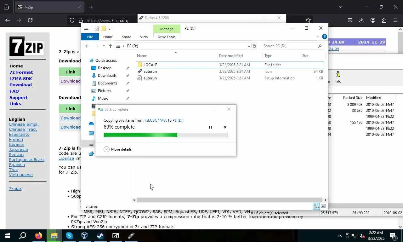Image resolution: width=403 pixels, height=242 pixels.
Task: Switch website language to German
Action: (x=16, y=144)
